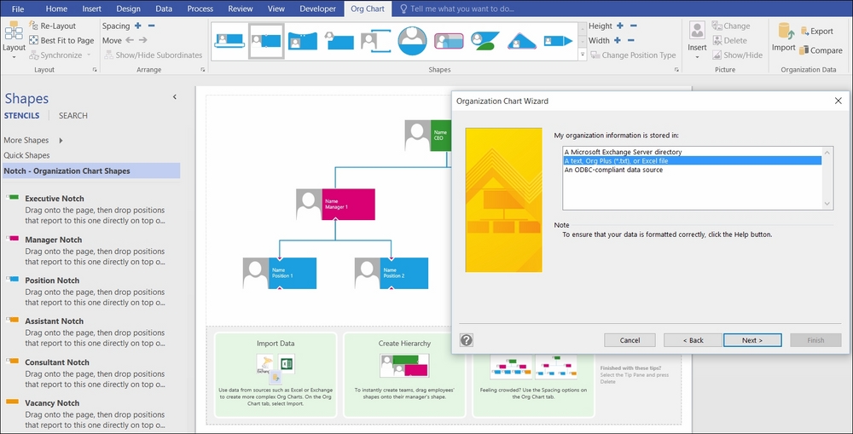853x434 pixels.
Task: Select the green and blue slanted shape style
Action: coord(485,41)
